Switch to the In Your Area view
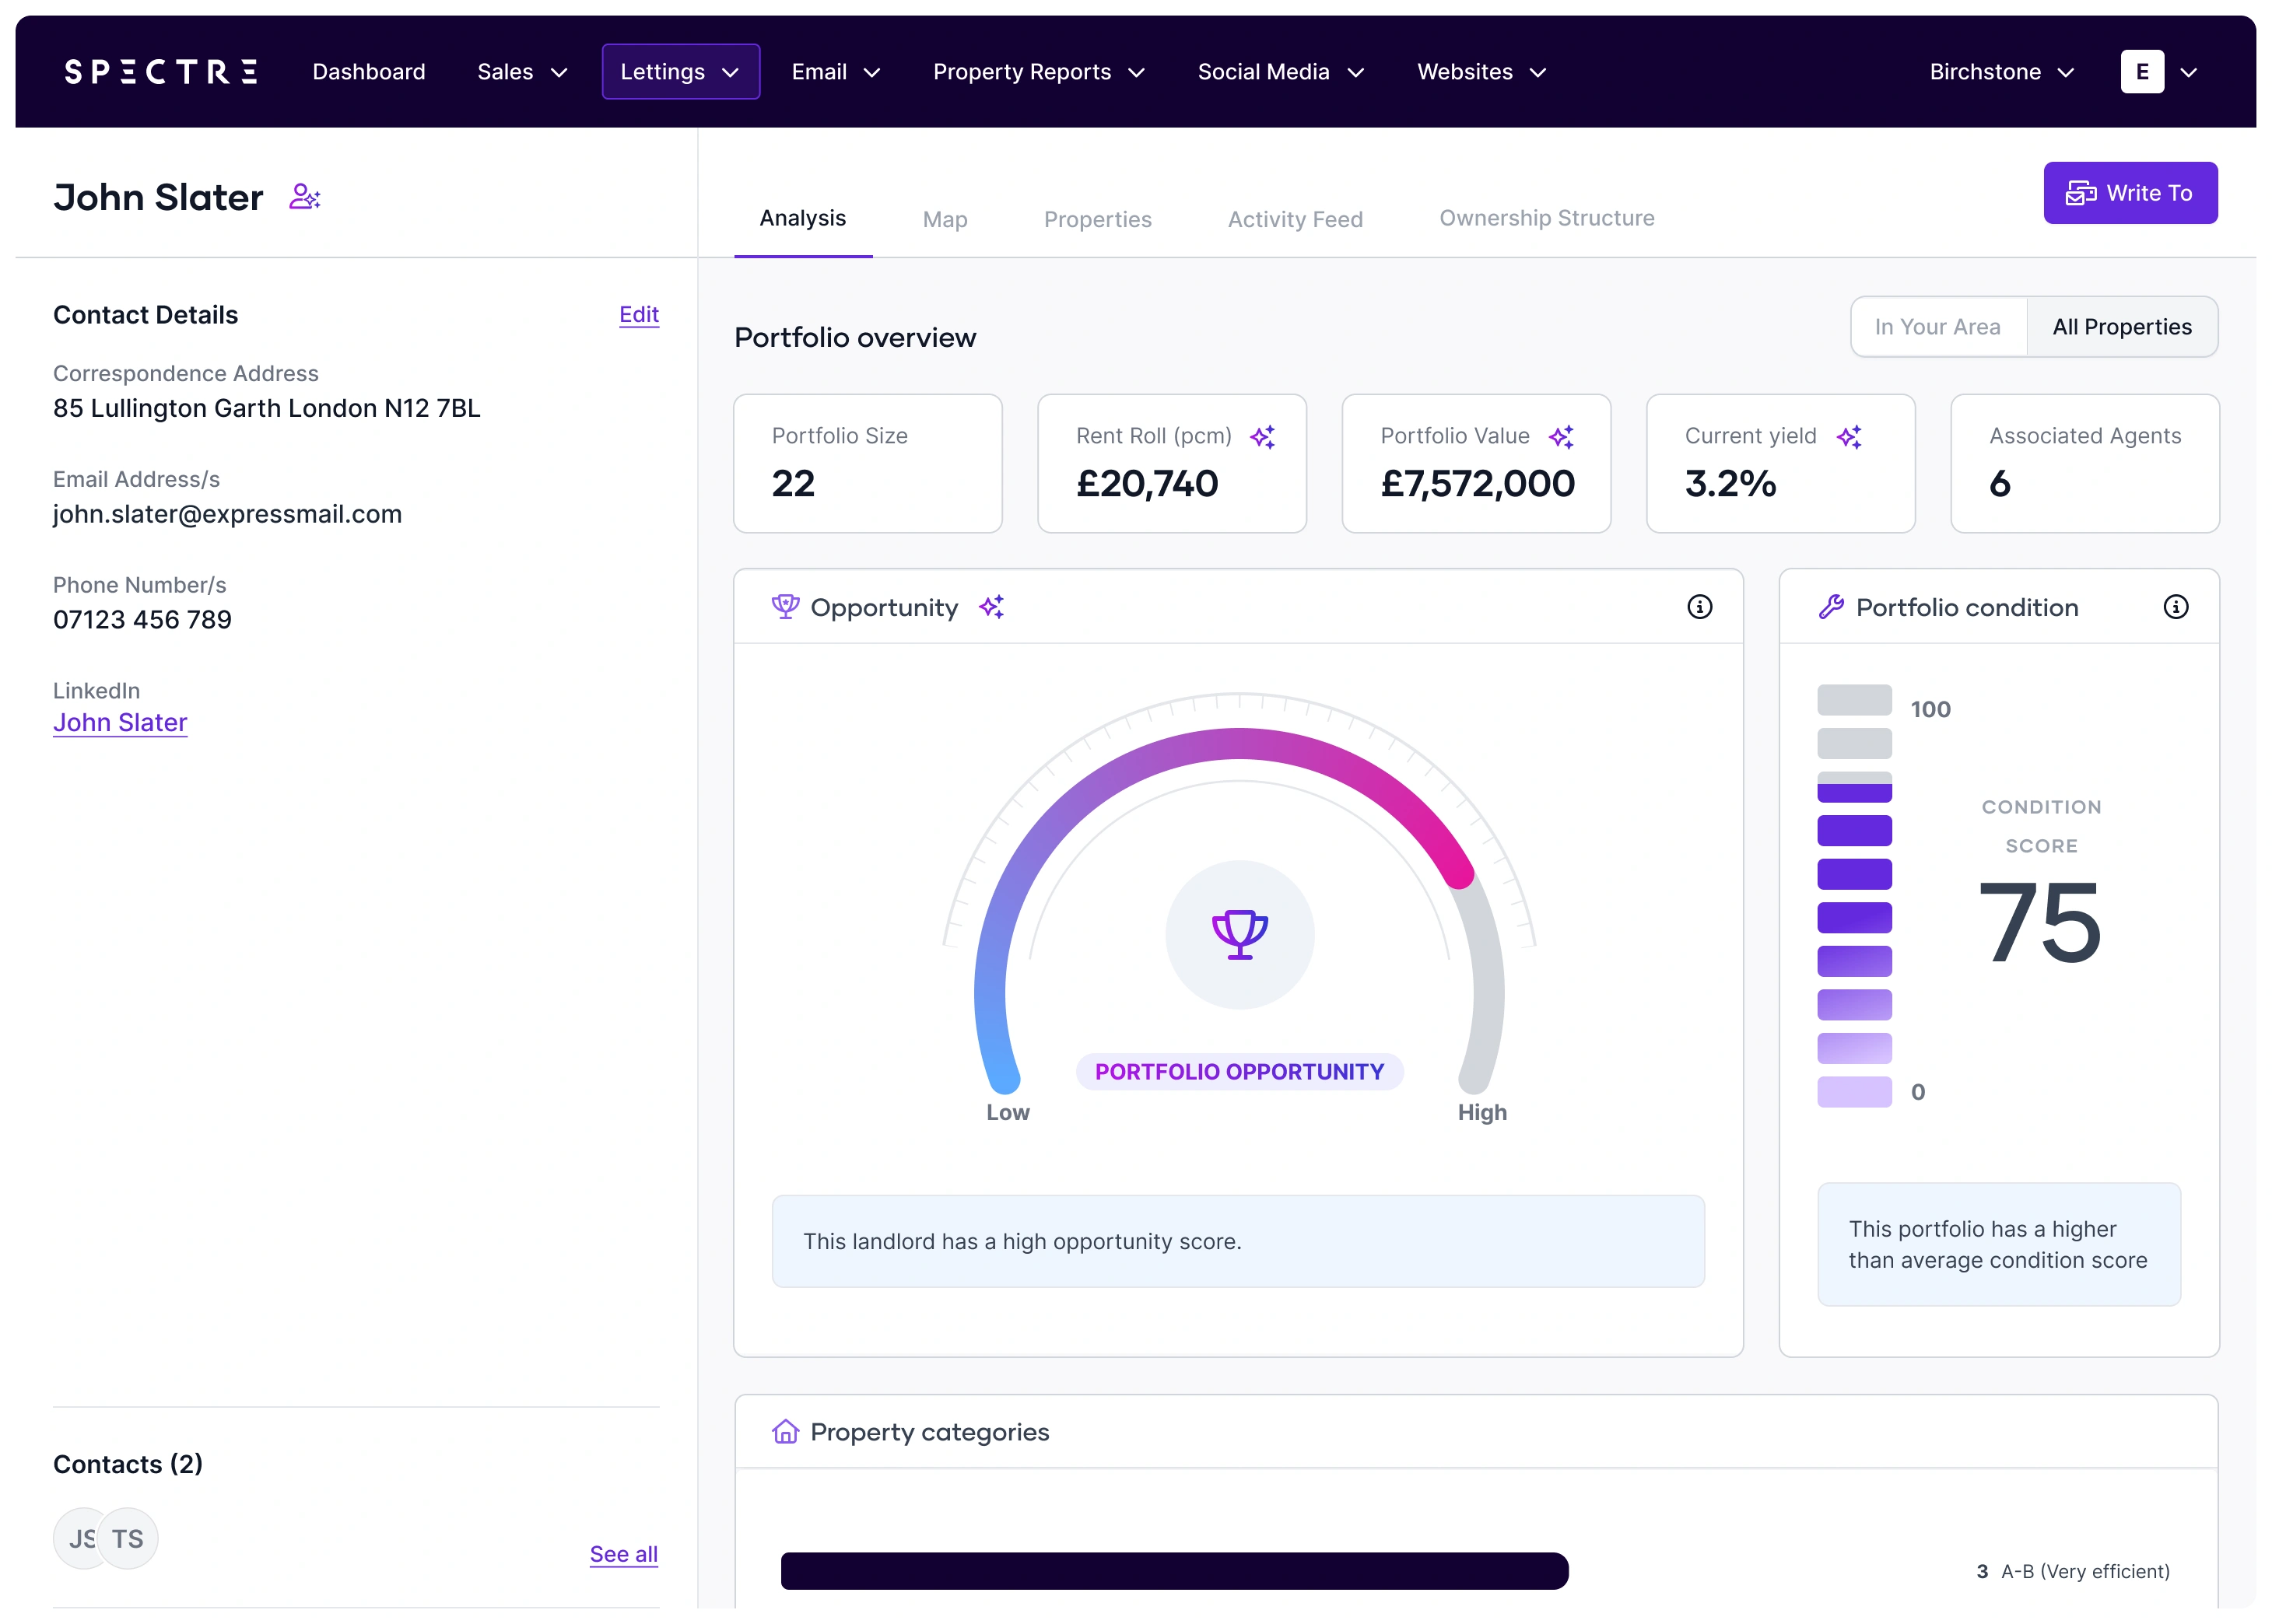The image size is (2272, 1624). (x=1937, y=327)
